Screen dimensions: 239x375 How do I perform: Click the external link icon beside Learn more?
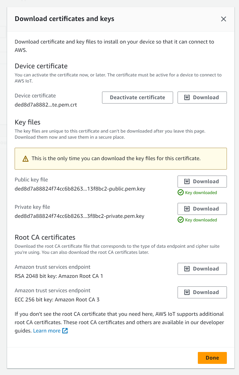[x=65, y=331]
